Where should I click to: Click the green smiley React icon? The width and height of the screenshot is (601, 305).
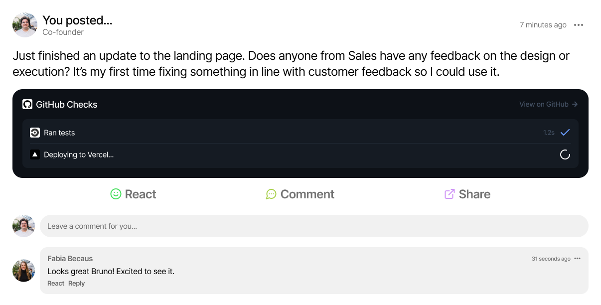pos(116,194)
